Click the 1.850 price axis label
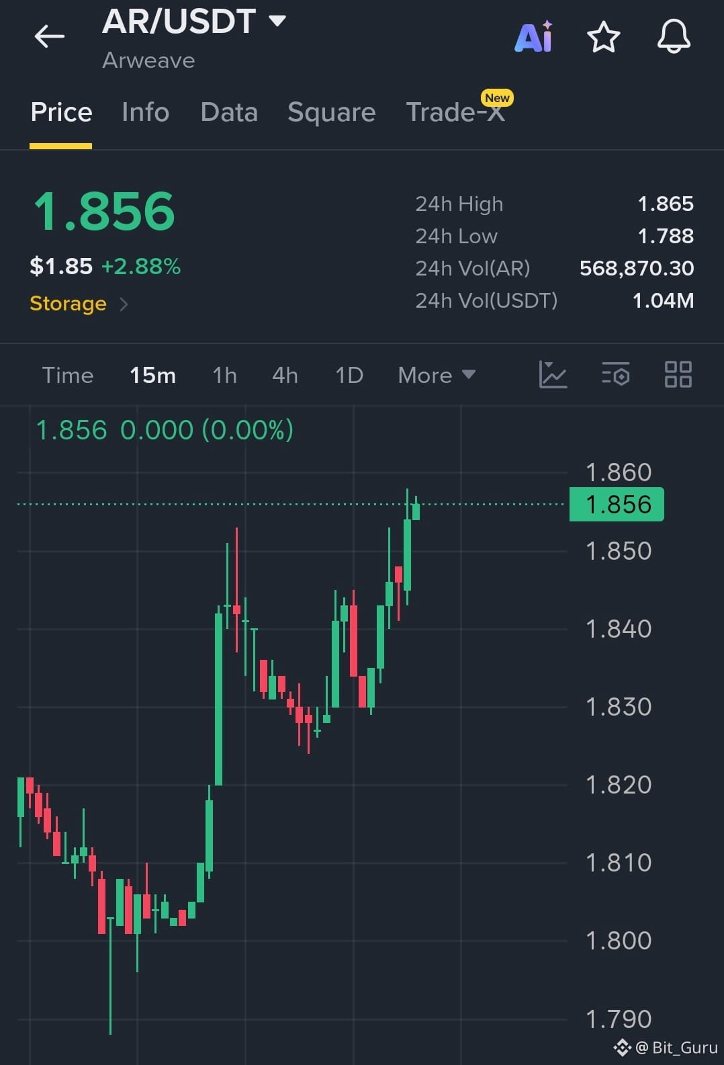Viewport: 724px width, 1065px height. pyautogui.click(x=619, y=551)
